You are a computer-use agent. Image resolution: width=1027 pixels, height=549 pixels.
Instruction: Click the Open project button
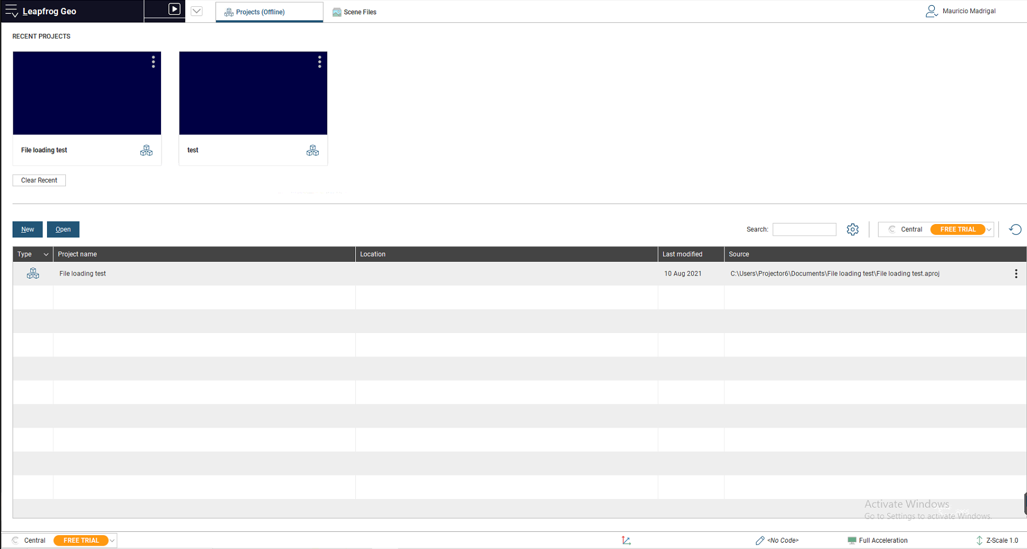[63, 229]
